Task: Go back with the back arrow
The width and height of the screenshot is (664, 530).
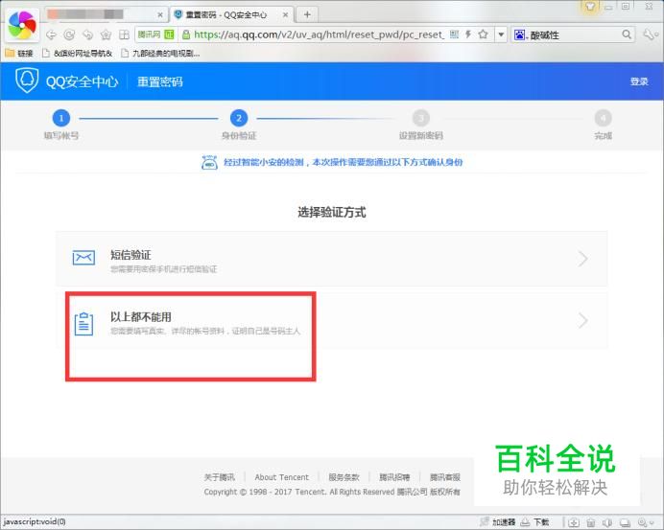Action: [51, 35]
